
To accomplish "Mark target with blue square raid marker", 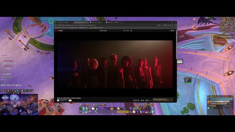I will (18, 91).
